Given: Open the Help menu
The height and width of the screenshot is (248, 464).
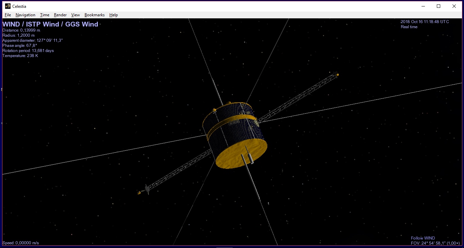Looking at the screenshot, I should click(x=113, y=15).
